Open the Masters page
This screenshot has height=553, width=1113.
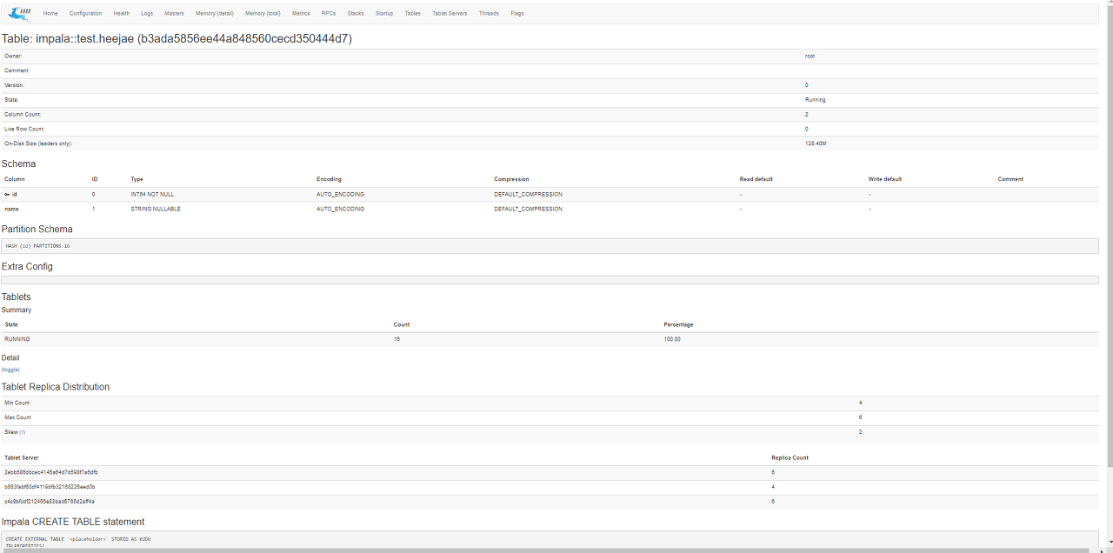click(174, 13)
